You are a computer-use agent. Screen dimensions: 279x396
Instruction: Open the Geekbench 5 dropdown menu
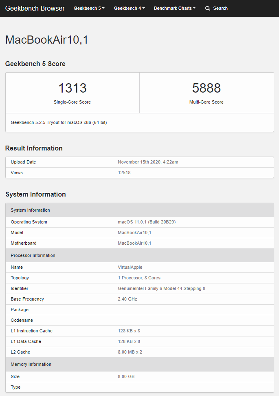point(89,8)
